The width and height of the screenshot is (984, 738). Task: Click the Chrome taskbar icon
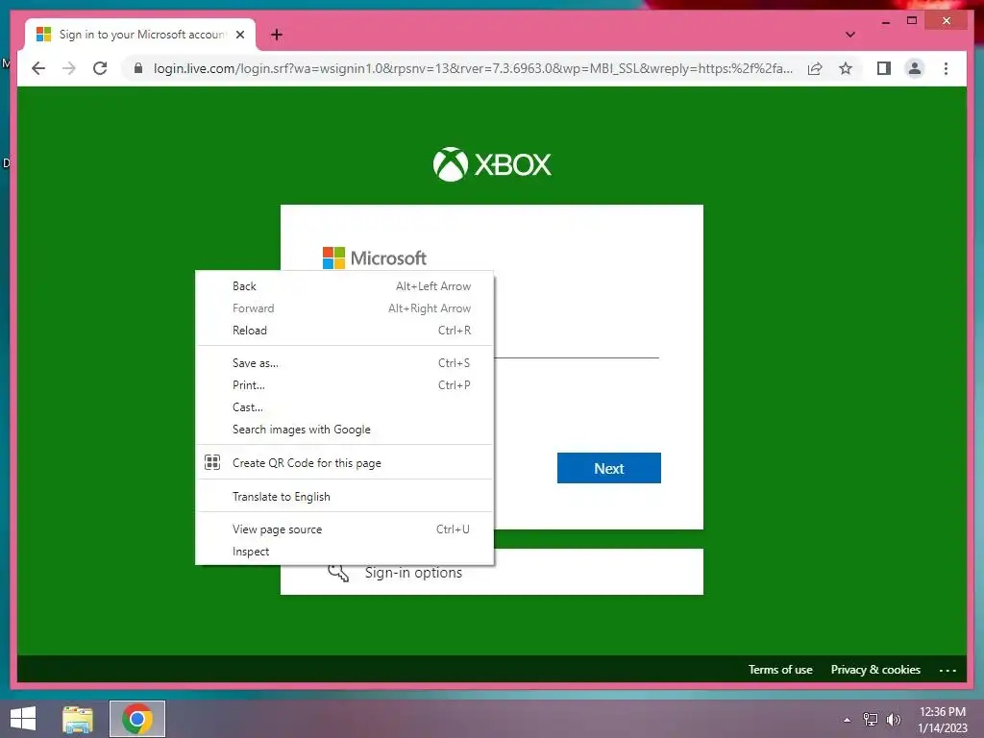(137, 719)
